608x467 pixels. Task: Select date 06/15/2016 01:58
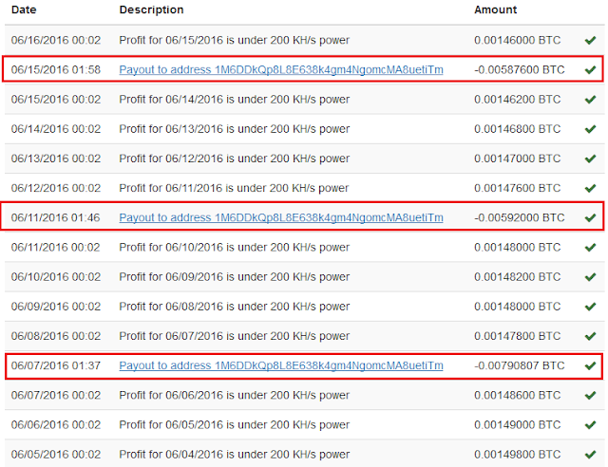point(56,69)
